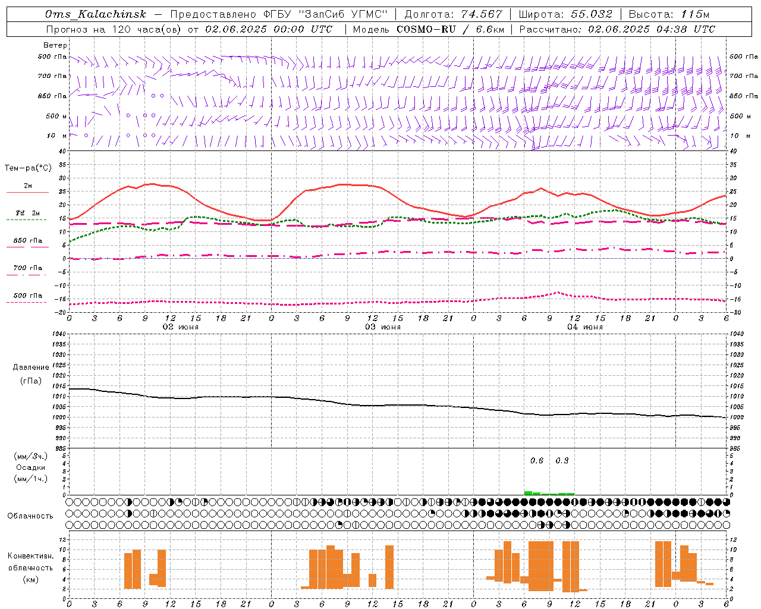Click the Oms_Kalachinsk station title
This screenshot has height=609, width=761.
(95, 14)
